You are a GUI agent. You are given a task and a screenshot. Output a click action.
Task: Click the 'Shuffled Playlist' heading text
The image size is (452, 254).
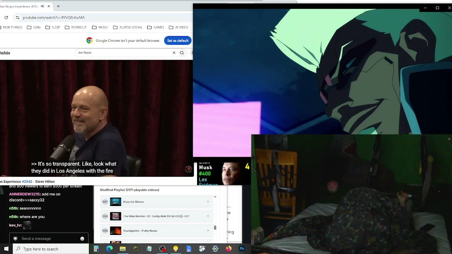[130, 190]
